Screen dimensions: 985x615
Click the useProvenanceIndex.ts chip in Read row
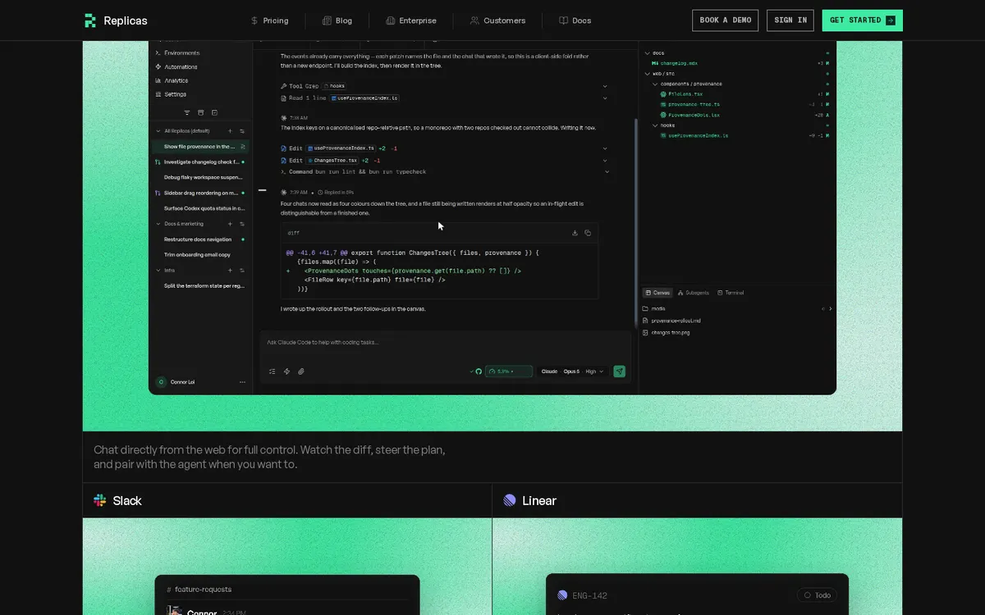365,98
